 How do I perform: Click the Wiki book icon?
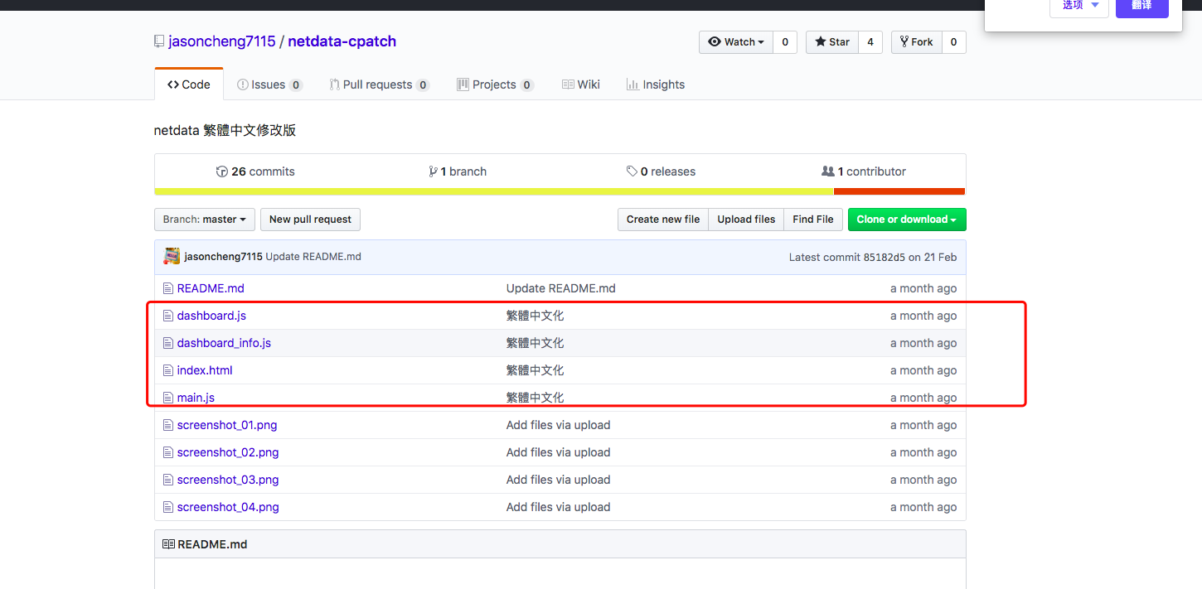coord(568,84)
